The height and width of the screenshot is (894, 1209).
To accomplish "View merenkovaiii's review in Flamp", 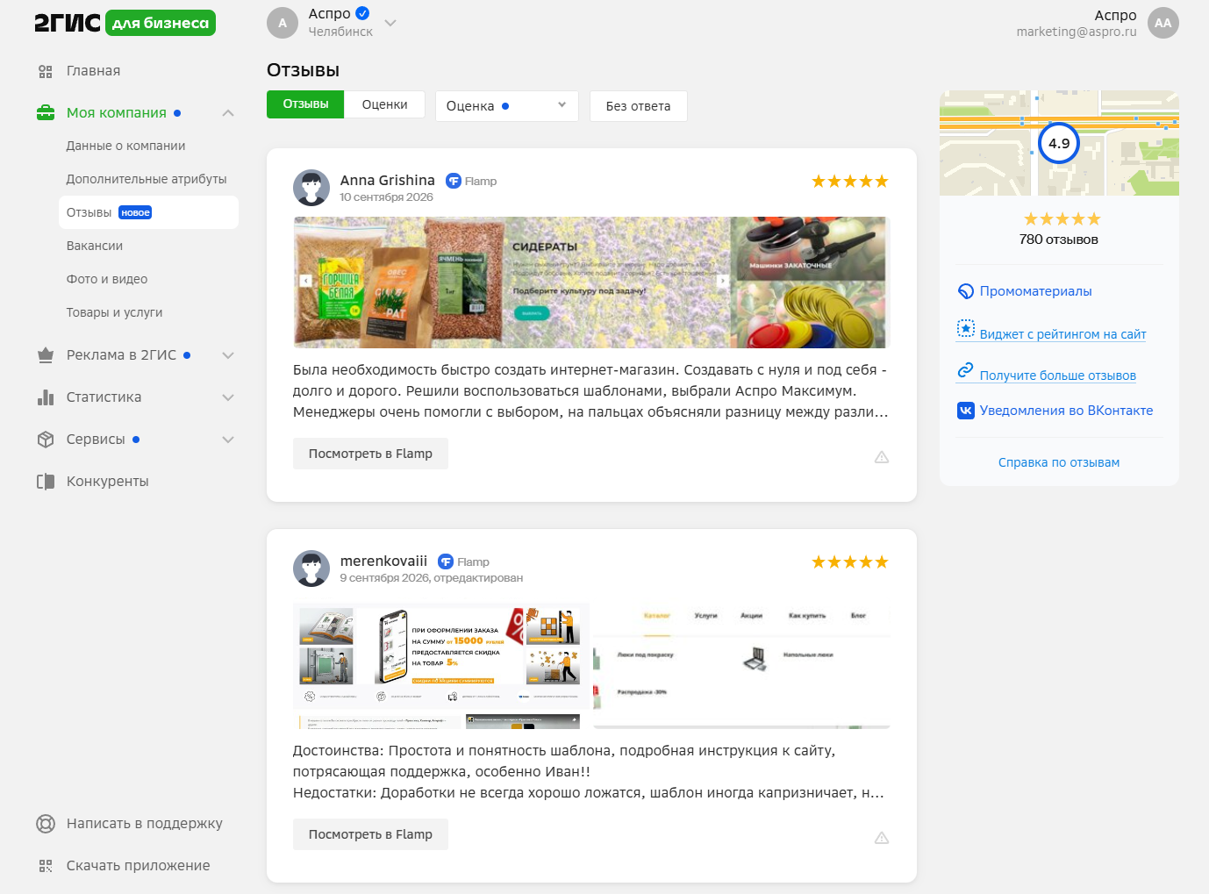I will pos(370,834).
